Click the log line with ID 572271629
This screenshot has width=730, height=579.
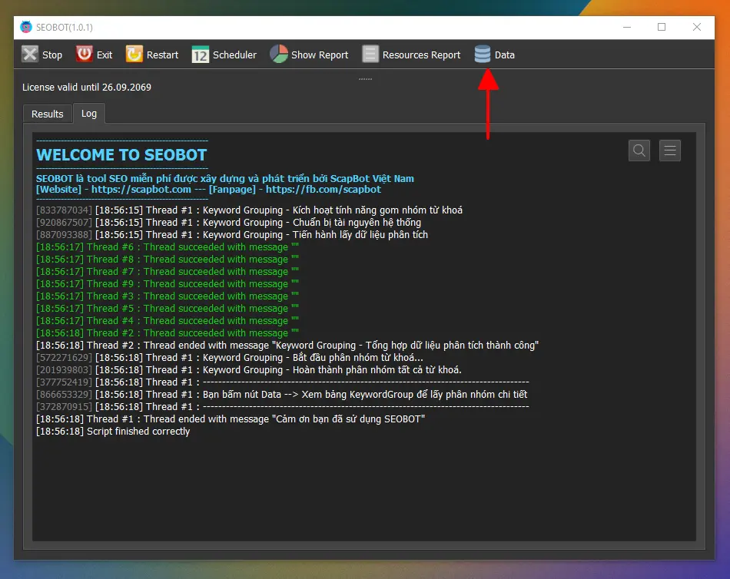[230, 357]
